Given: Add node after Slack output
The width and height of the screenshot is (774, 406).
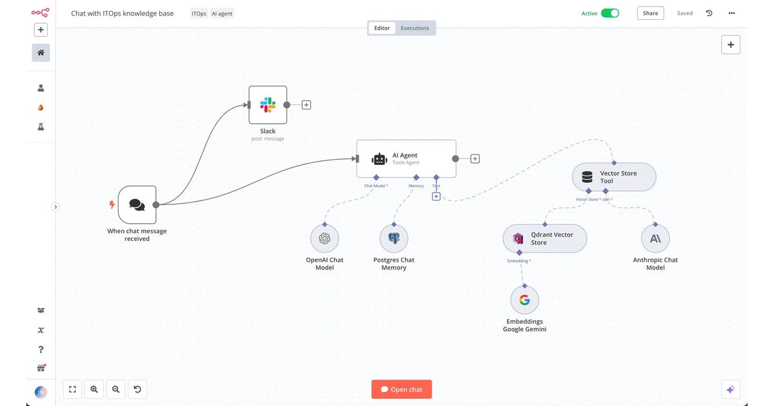Looking at the screenshot, I should [x=306, y=104].
